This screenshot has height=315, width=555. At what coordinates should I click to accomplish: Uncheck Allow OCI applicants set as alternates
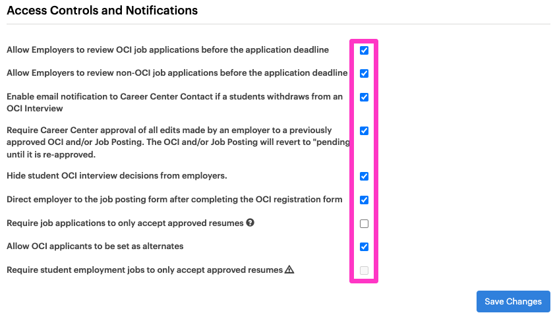pos(364,246)
